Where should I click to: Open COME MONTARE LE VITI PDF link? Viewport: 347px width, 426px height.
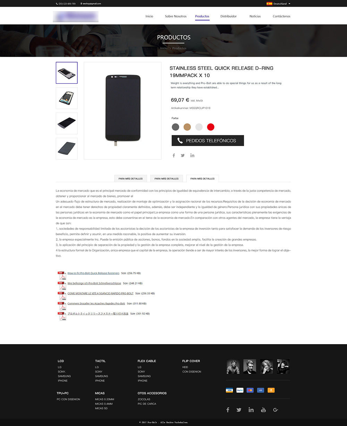pyautogui.click(x=100, y=293)
